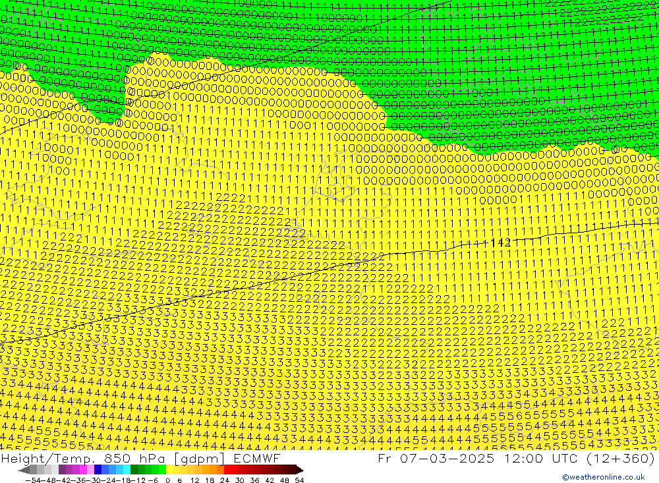Screen dimensions: 659x483
Task: Click the legend value 42
Action: (x=270, y=480)
